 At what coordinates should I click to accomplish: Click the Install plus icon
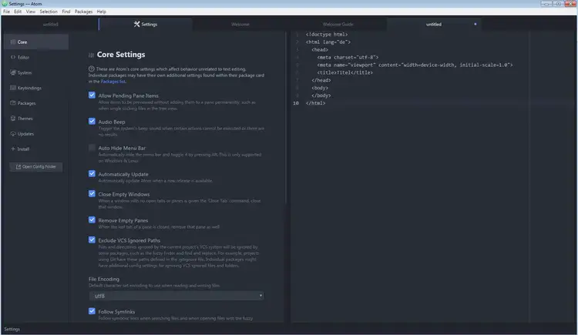coord(13,149)
